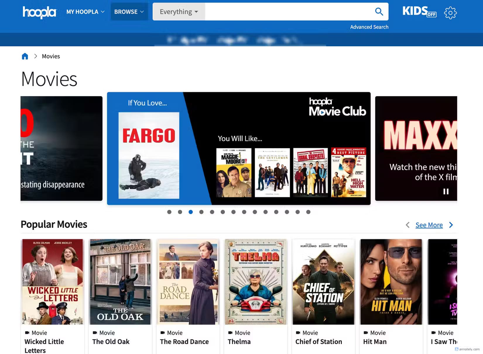
Task: Open Wicked Little Letters poster
Action: click(53, 282)
